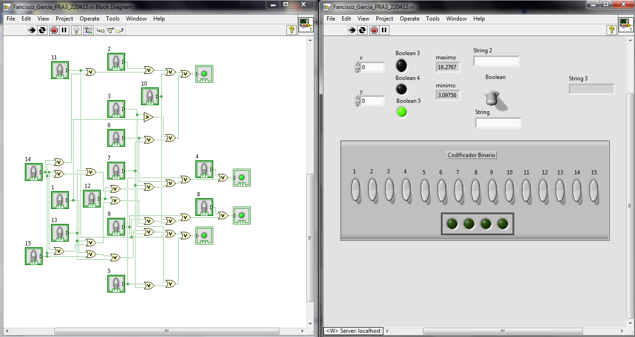Click the Run arrow on the block diagram toolbar

coord(32,30)
